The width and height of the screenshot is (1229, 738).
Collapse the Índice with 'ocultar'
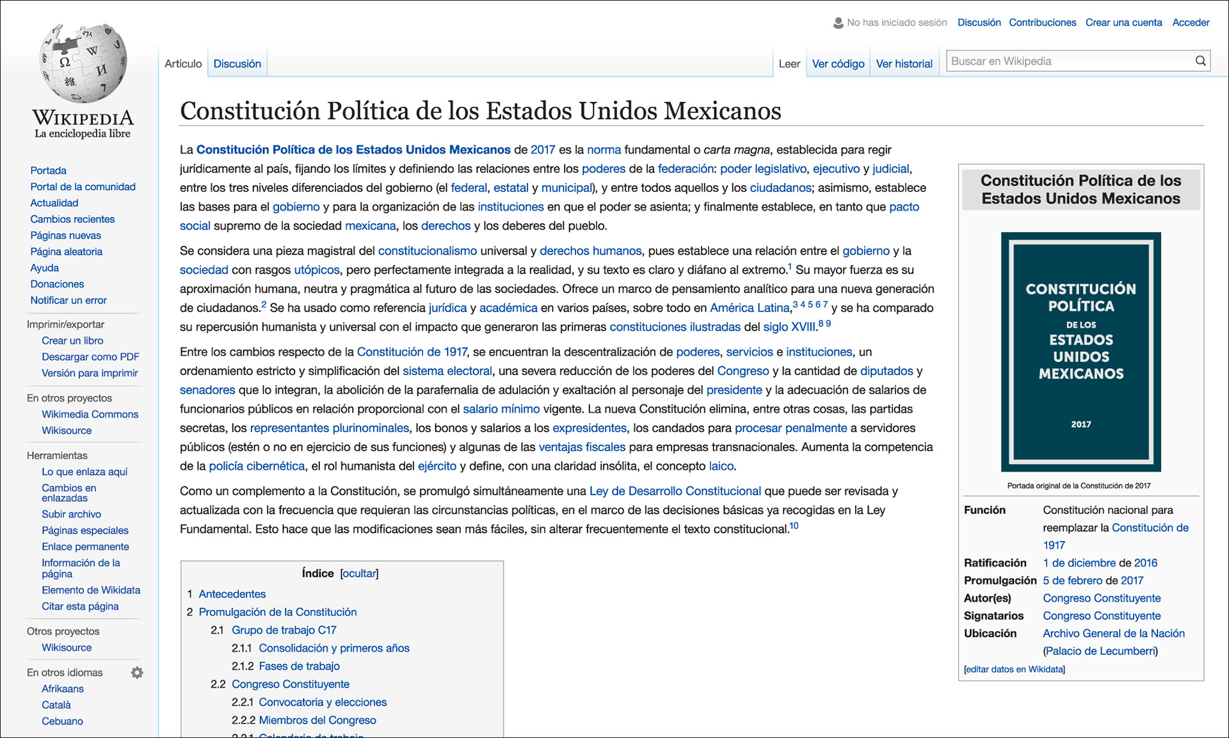pyautogui.click(x=359, y=574)
